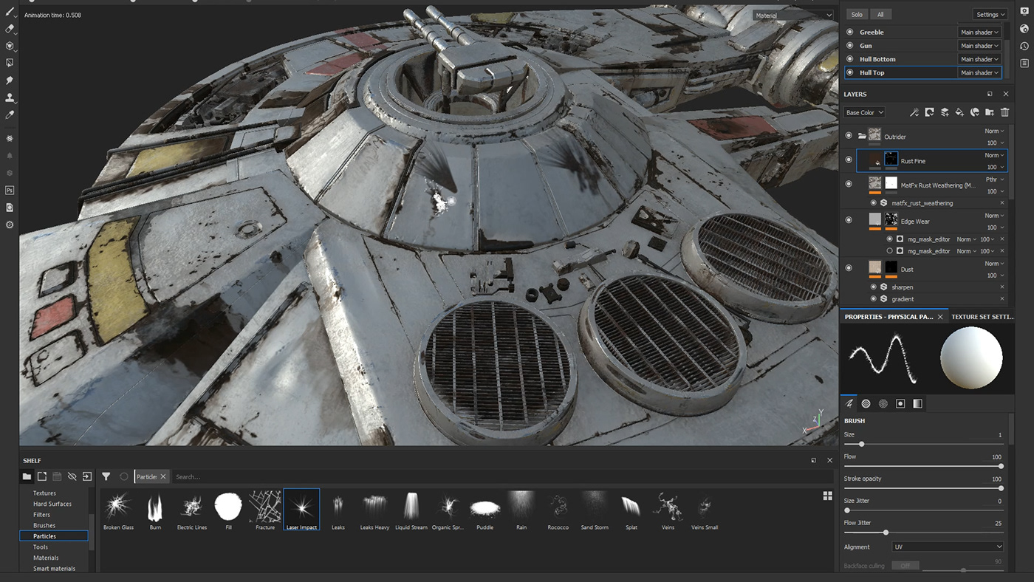The height and width of the screenshot is (582, 1034).
Task: Select the Clone stamp tool
Action: pos(10,97)
